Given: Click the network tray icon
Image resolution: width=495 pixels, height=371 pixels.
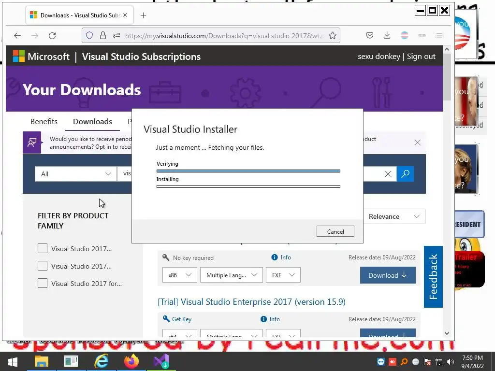Looking at the screenshot, I should 439,362.
